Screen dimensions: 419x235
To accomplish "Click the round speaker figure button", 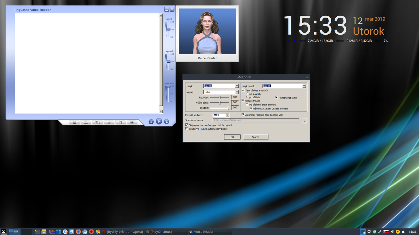I will click(166, 122).
